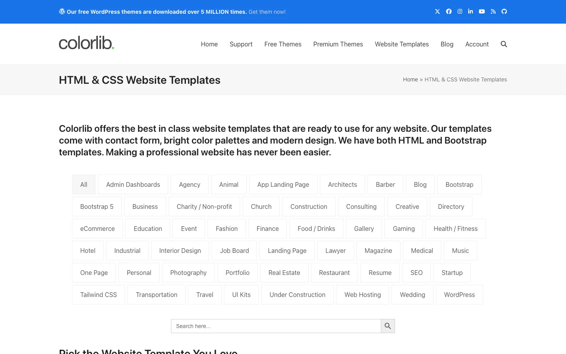The width and height of the screenshot is (566, 354).
Task: Select the Creative category
Action: coord(407,206)
